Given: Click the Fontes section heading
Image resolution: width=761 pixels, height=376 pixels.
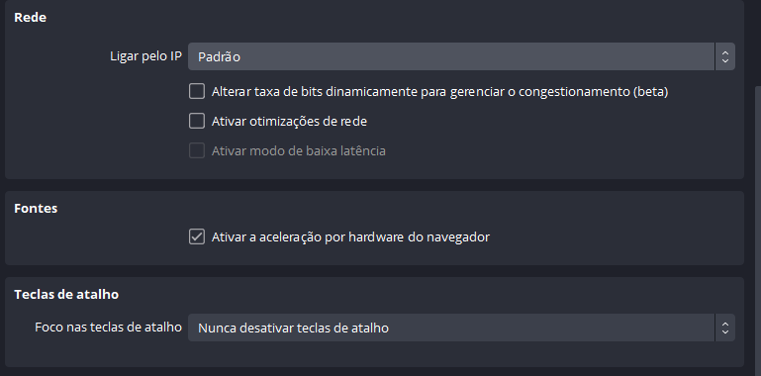Looking at the screenshot, I should coord(36,208).
